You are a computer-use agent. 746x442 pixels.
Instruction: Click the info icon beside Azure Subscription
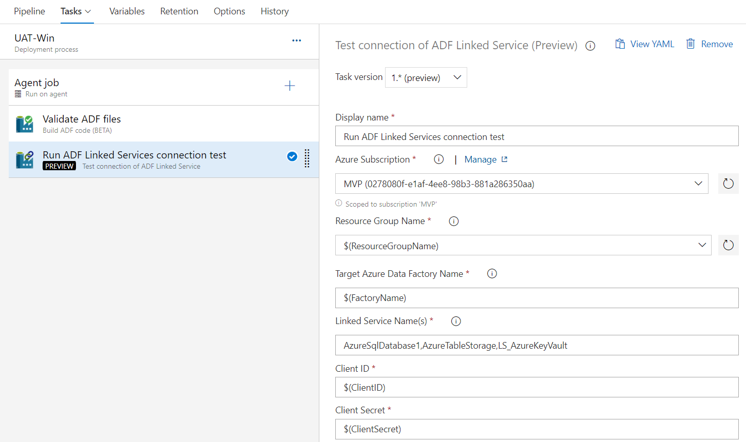click(x=438, y=159)
